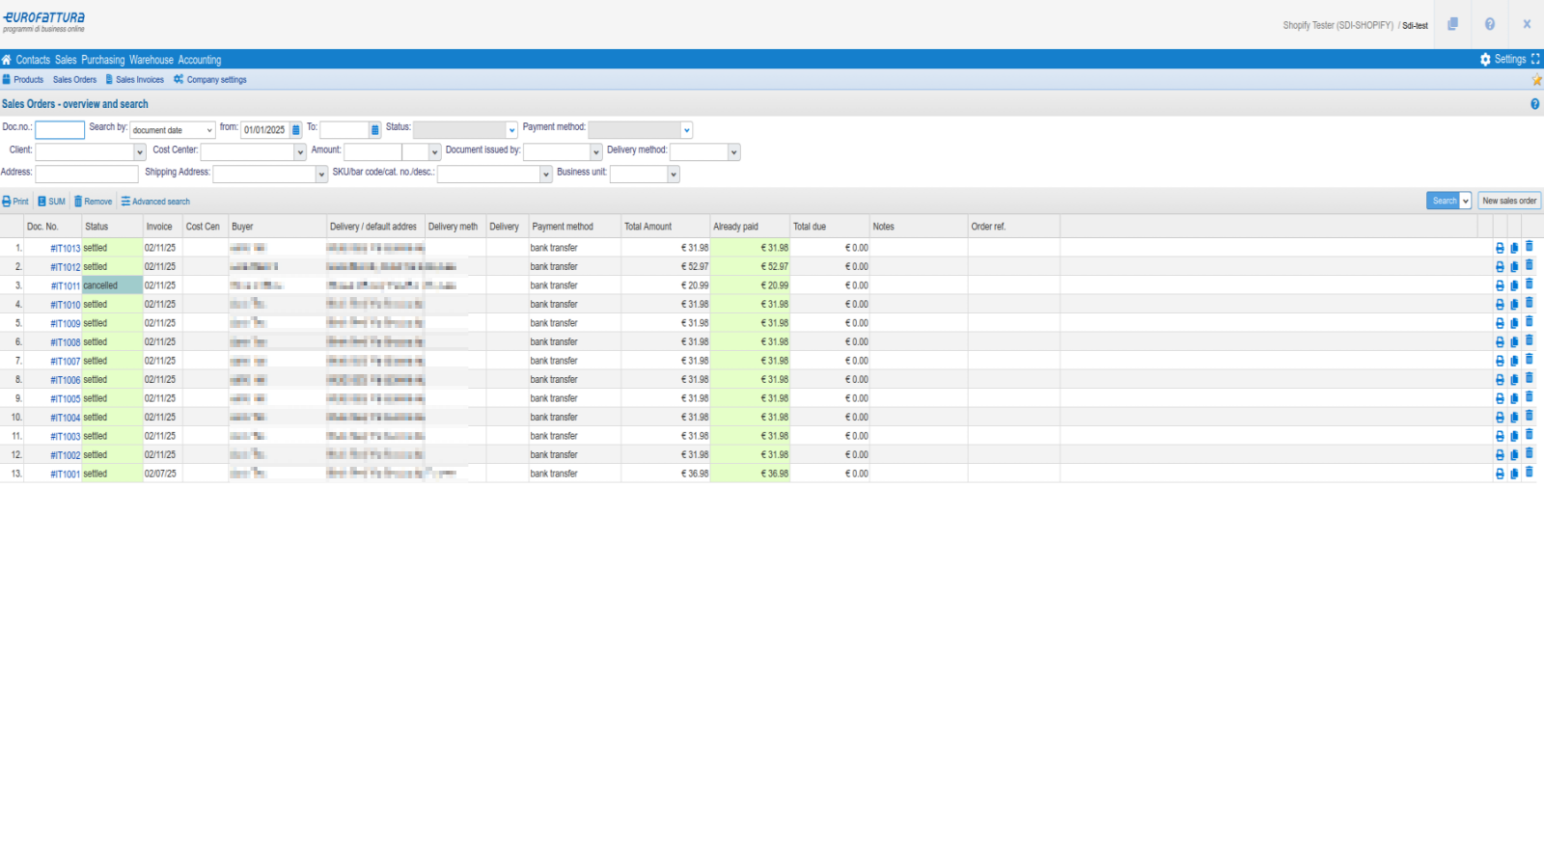Open the arrow beside the Search button
Screen dimensions: 1544x868
1466,201
